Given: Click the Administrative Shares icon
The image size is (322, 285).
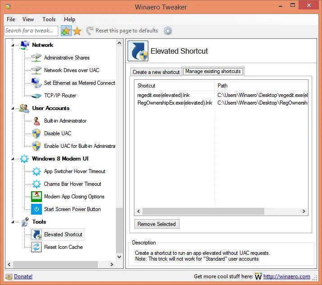Looking at the screenshot, I should click(37, 58).
